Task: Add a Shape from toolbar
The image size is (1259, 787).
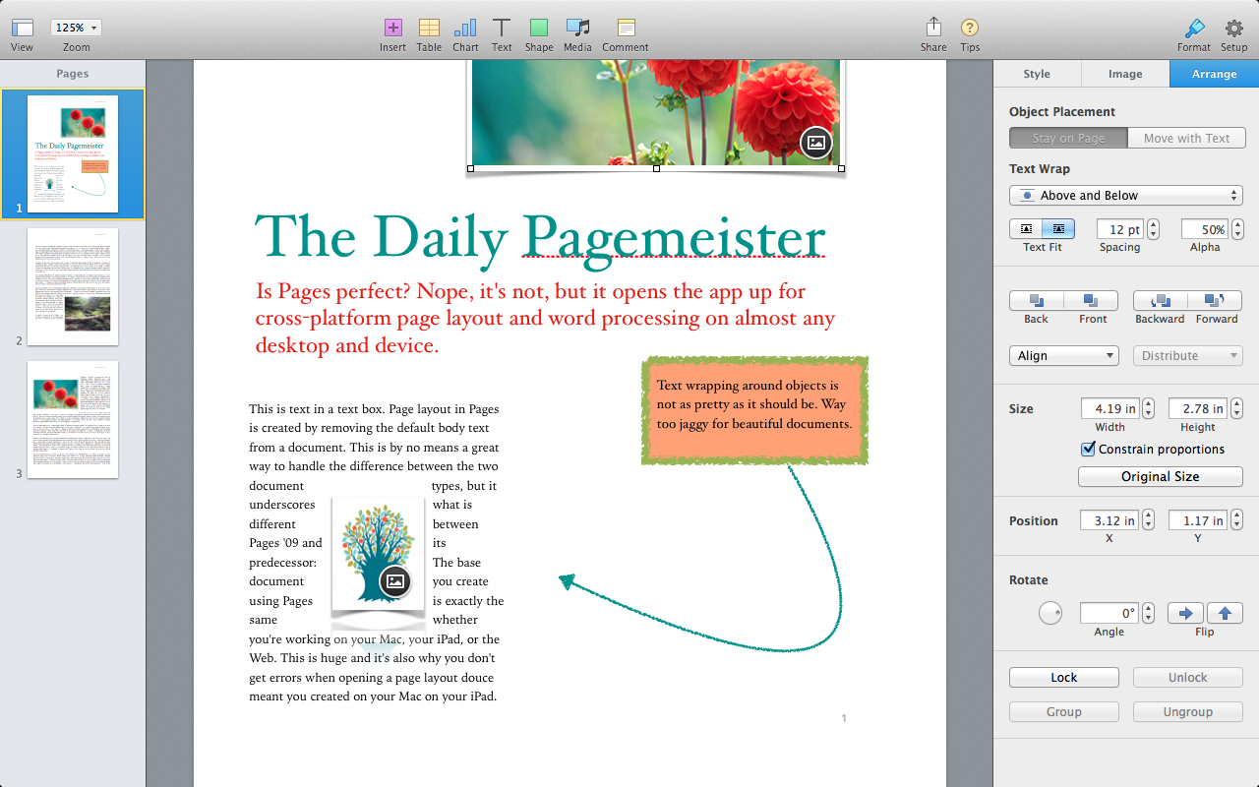Action: coord(538,29)
